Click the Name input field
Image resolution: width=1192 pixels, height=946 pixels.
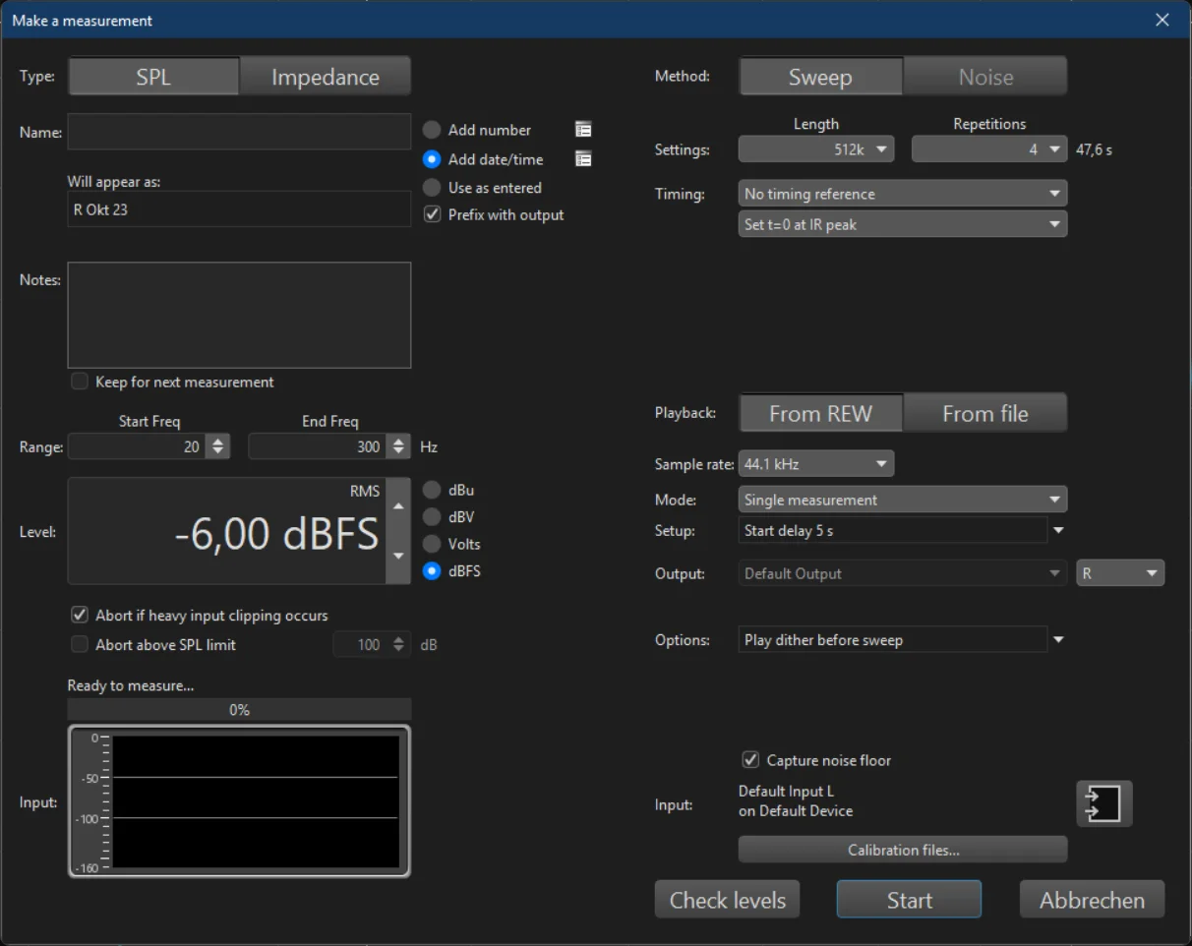click(239, 132)
